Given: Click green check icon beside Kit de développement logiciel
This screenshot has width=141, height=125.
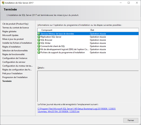Looking at the screenshot, I should click(x=39, y=49).
